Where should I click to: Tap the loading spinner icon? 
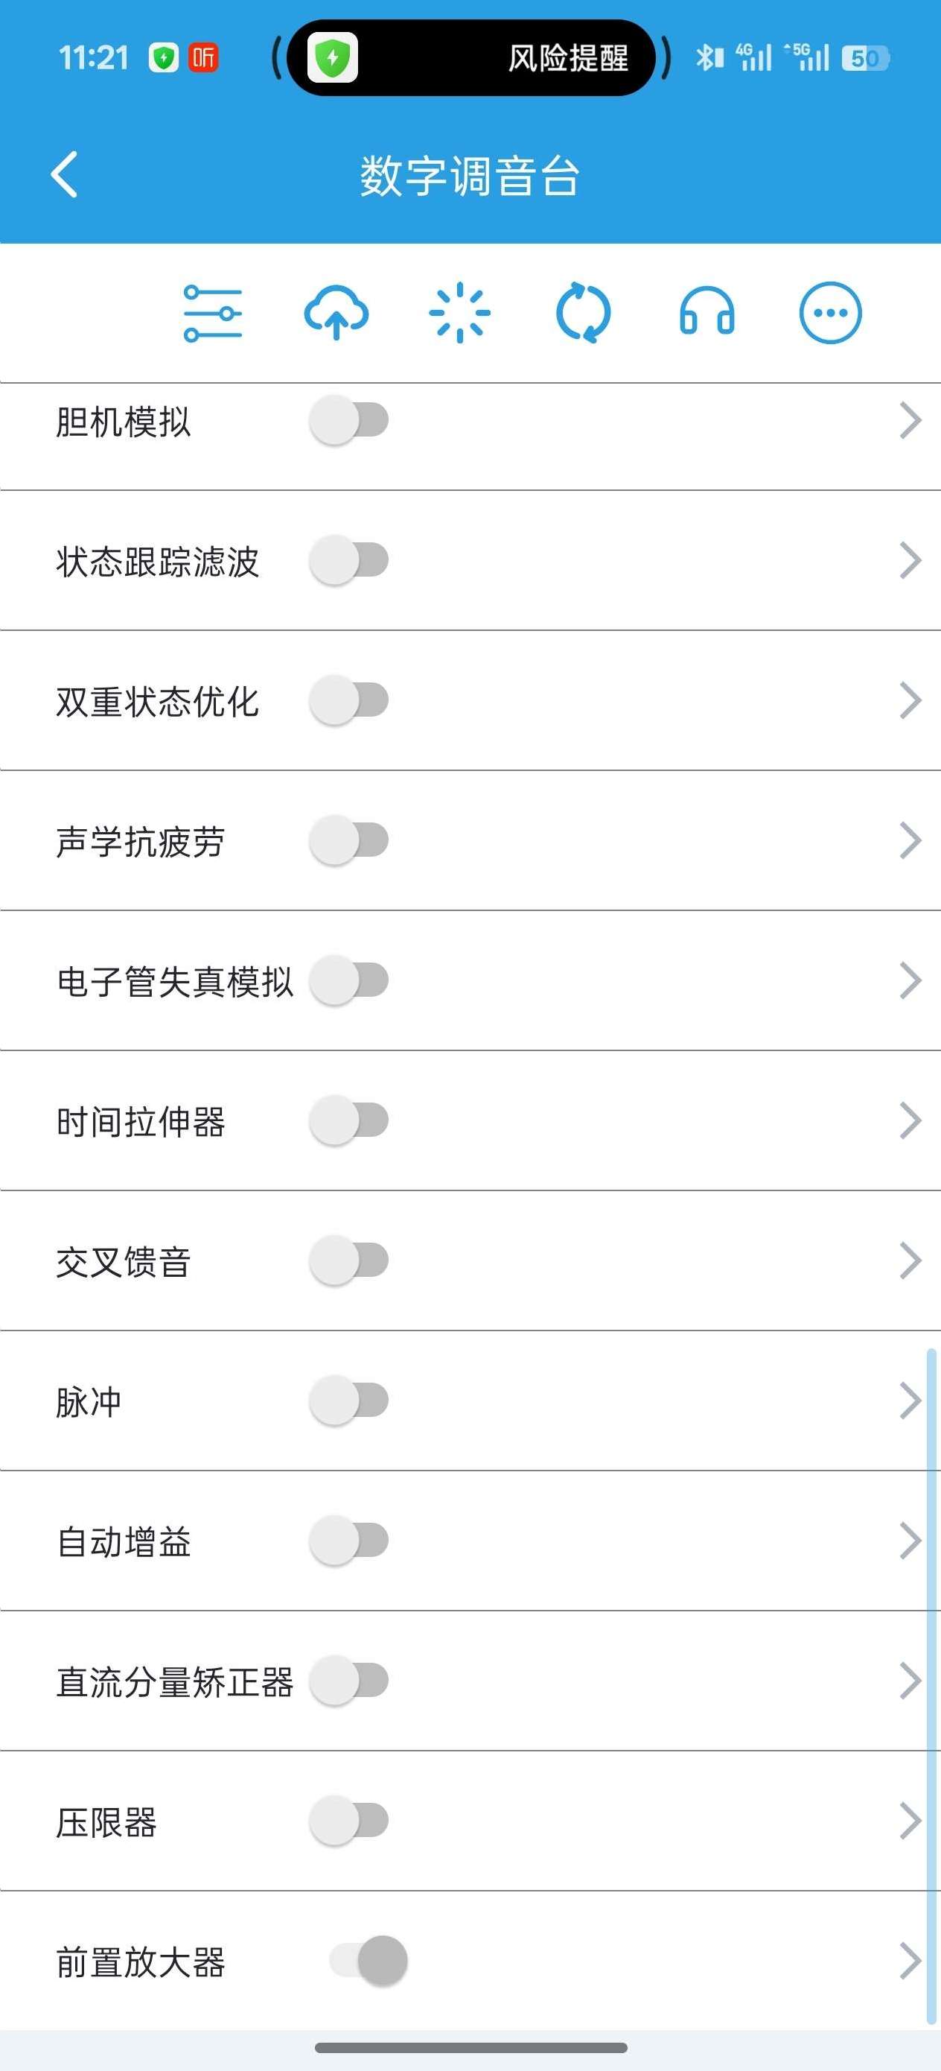click(459, 314)
